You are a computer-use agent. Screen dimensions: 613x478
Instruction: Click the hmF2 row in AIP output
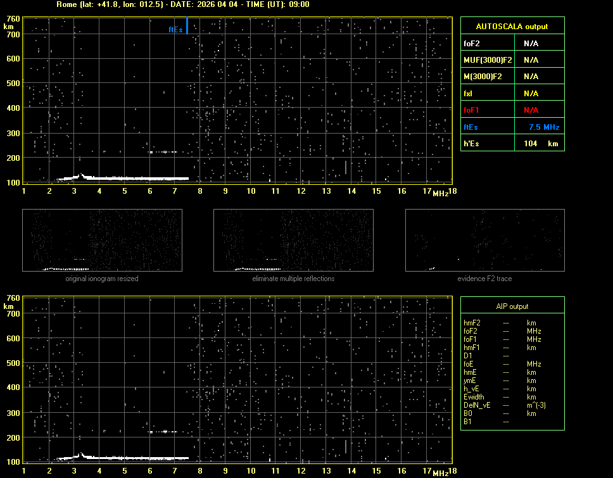472,323
